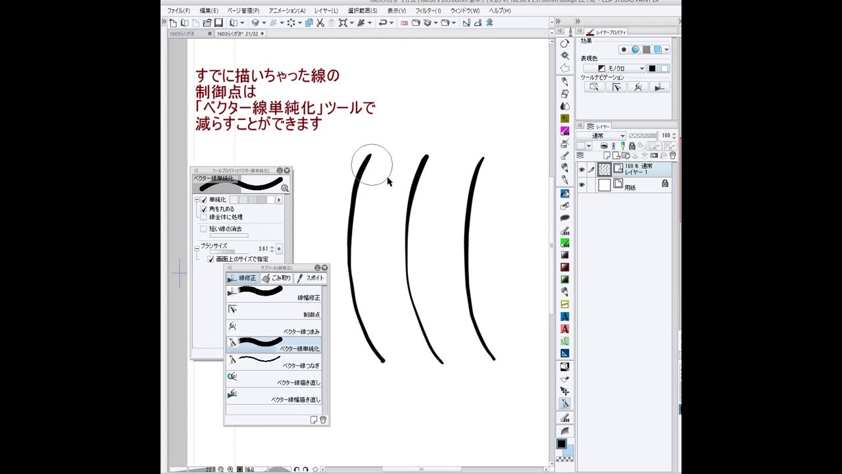Click the New file icon in the toolbar

click(173, 22)
